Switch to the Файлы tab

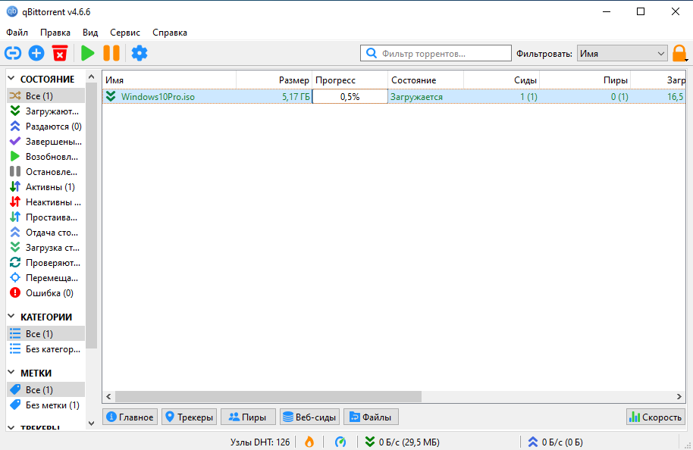click(371, 417)
